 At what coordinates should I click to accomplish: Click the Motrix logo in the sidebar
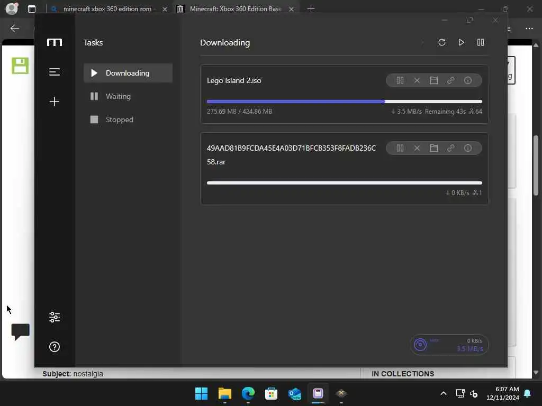pyautogui.click(x=55, y=42)
